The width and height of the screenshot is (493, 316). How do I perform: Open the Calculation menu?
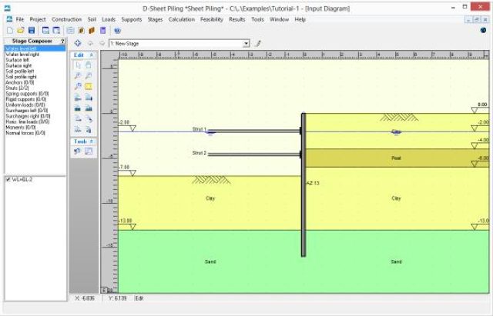tap(183, 18)
